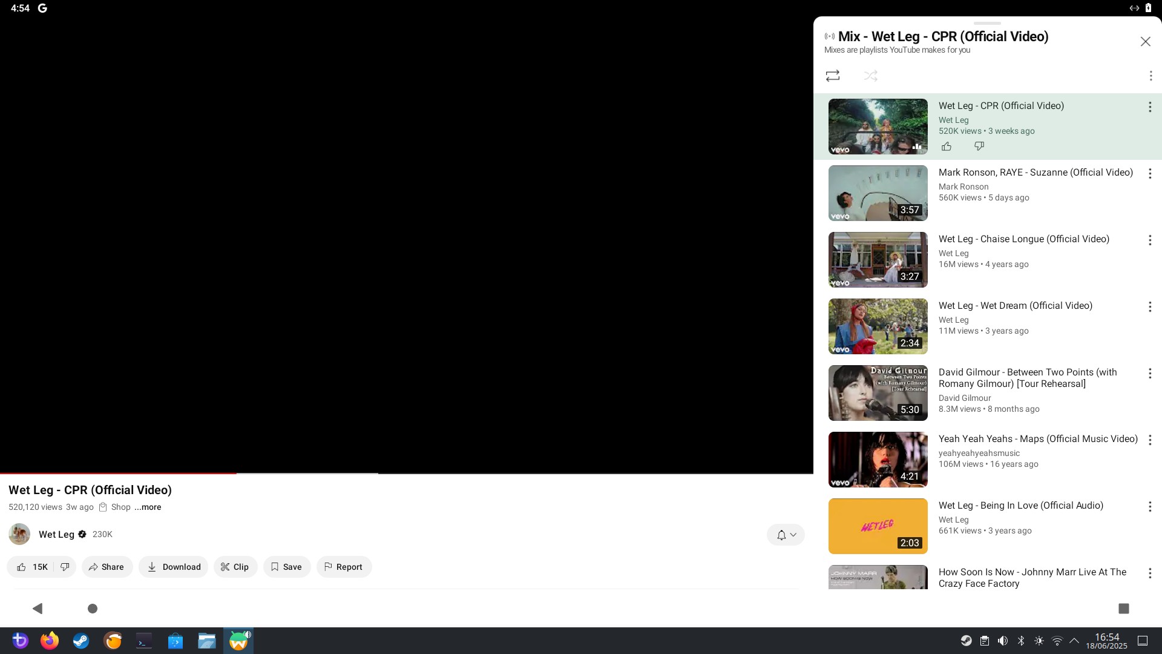Open options for Being In Love row

(x=1150, y=507)
